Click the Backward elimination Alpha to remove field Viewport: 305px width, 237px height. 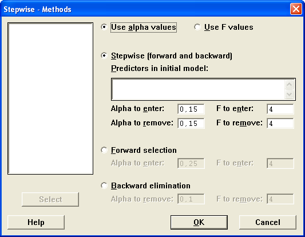point(191,199)
